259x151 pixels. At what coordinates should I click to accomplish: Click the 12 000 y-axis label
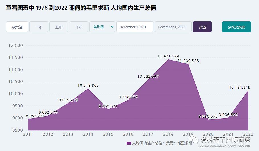tap(16, 45)
